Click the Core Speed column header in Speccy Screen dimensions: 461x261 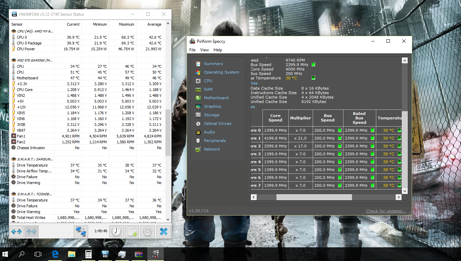pos(275,118)
